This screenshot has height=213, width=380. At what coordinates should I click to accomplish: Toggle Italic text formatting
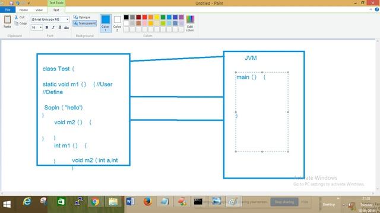[x=53, y=28]
